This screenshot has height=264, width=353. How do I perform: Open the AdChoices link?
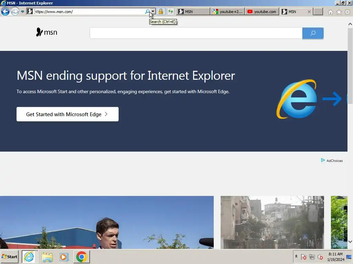[334, 161]
